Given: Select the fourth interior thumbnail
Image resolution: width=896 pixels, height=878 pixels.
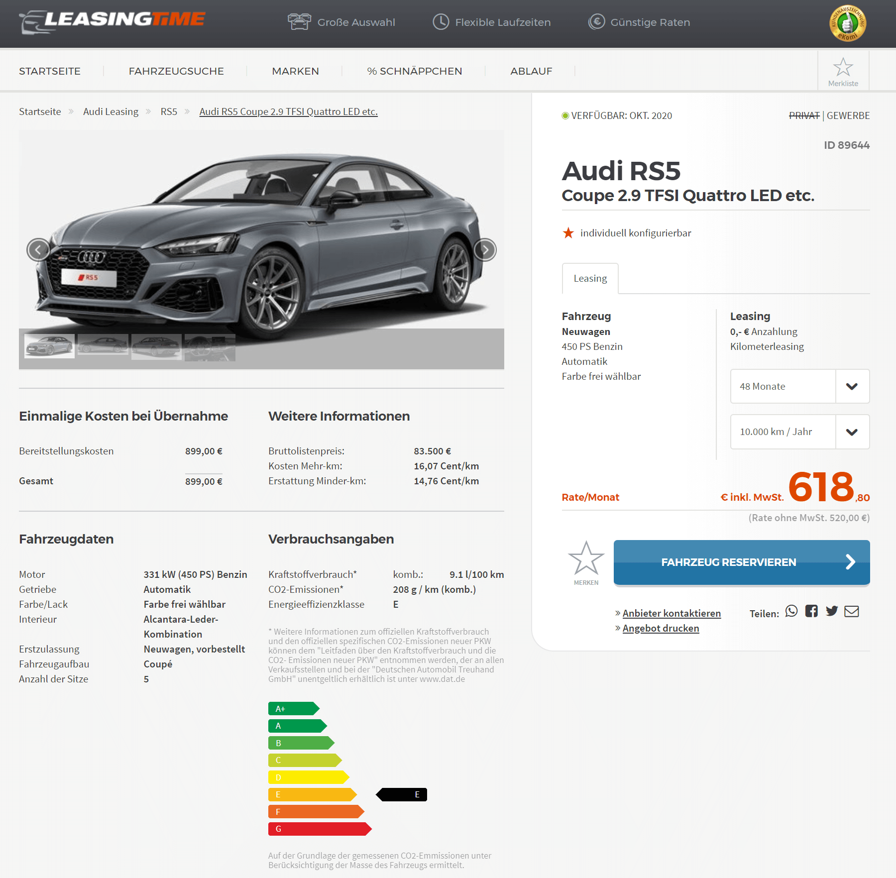Looking at the screenshot, I should 210,347.
